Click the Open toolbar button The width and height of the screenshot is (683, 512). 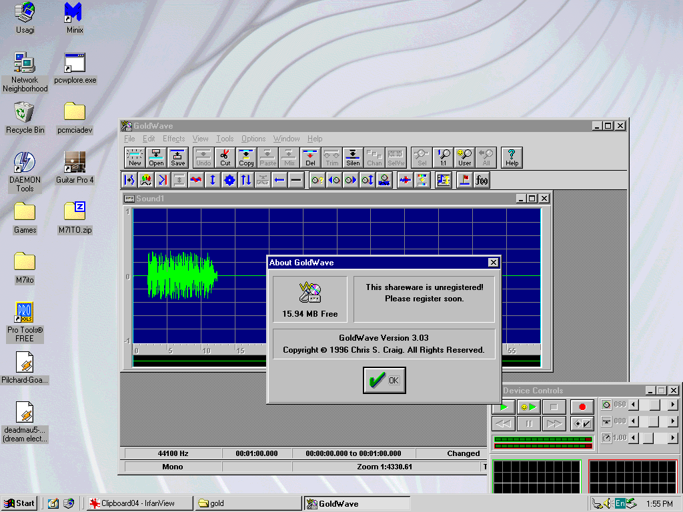pos(156,157)
